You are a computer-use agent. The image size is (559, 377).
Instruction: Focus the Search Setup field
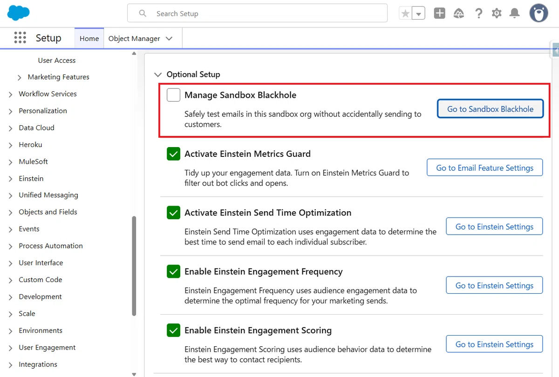(x=257, y=13)
